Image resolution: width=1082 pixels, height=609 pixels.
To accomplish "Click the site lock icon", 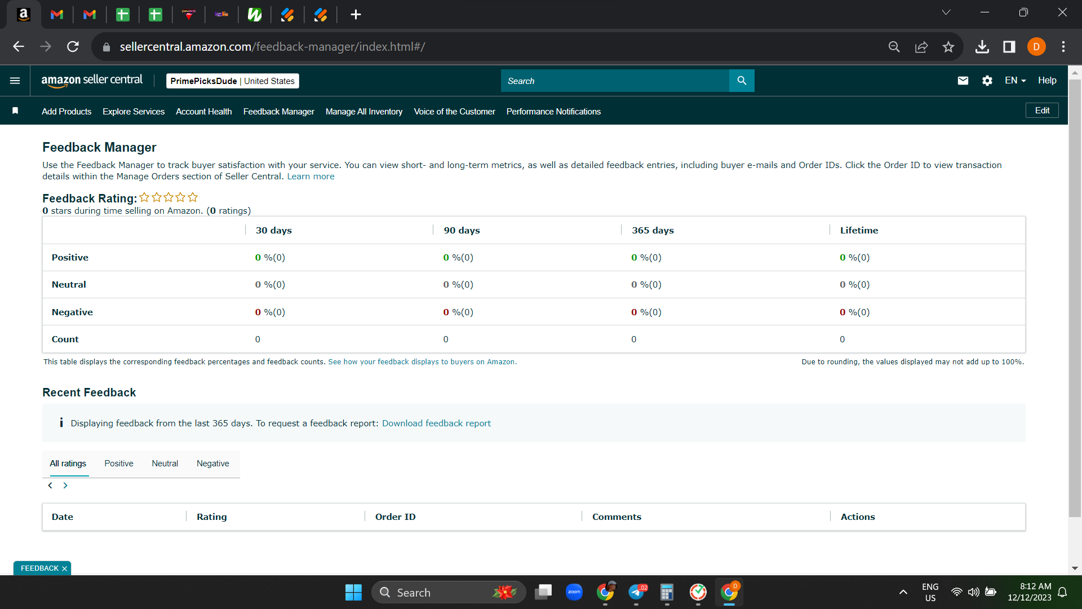I will pyautogui.click(x=107, y=47).
